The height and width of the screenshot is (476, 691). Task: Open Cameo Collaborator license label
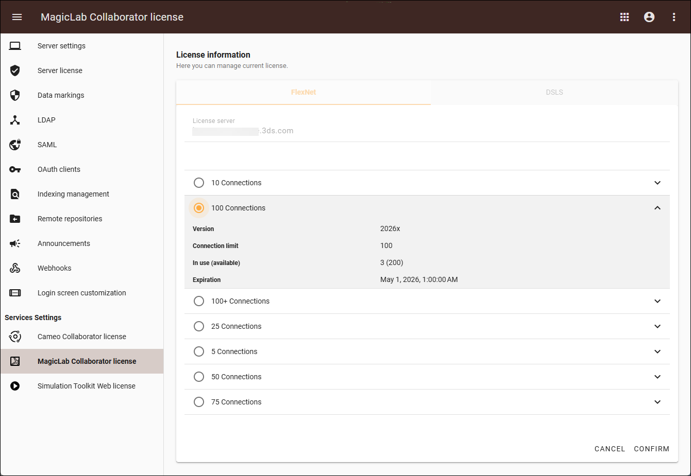[81, 337]
